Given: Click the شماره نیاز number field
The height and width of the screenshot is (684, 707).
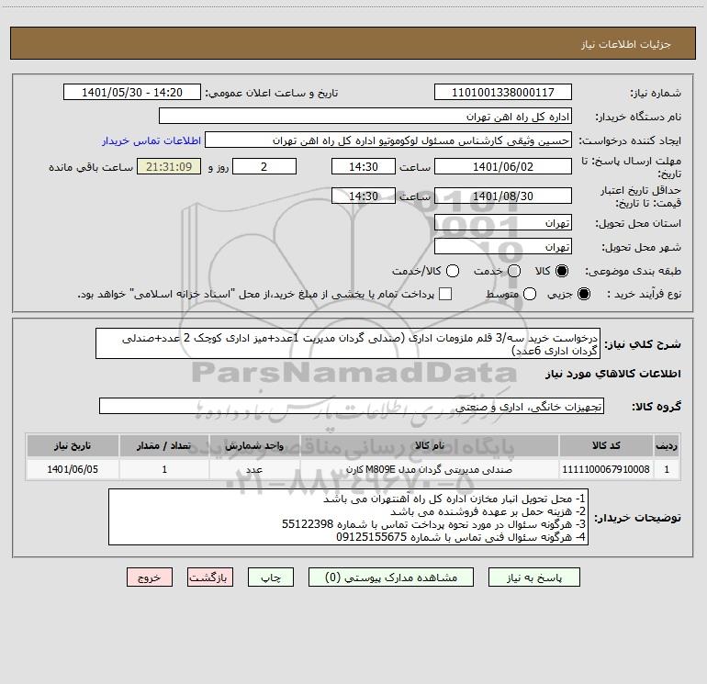Looking at the screenshot, I should click(503, 92).
